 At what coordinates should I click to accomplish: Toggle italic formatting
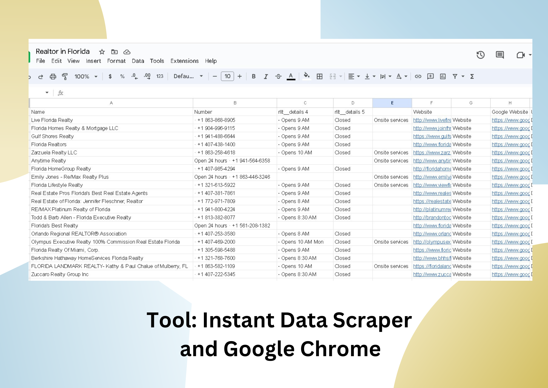coord(266,77)
